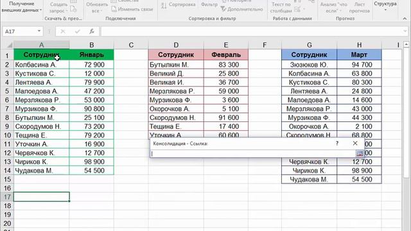Select cell with value 47 200
This screenshot has height=231, width=411.
pyautogui.click(x=91, y=91)
